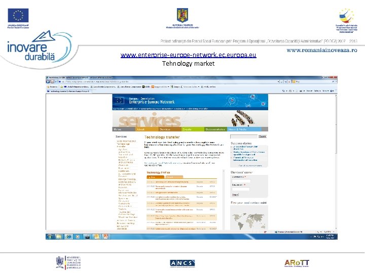The width and height of the screenshot is (365, 273).
Task: Open the File Explorer folder taskbar icon
Action: tap(59, 237)
